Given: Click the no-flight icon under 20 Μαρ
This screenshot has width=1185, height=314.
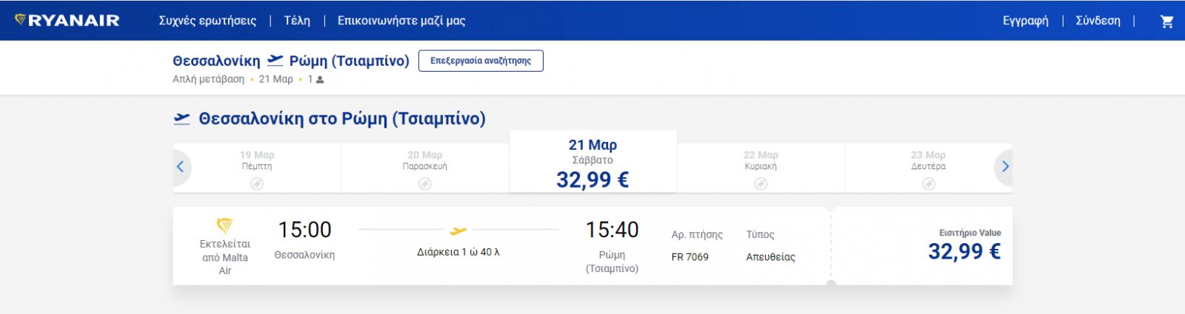Looking at the screenshot, I should 424,184.
